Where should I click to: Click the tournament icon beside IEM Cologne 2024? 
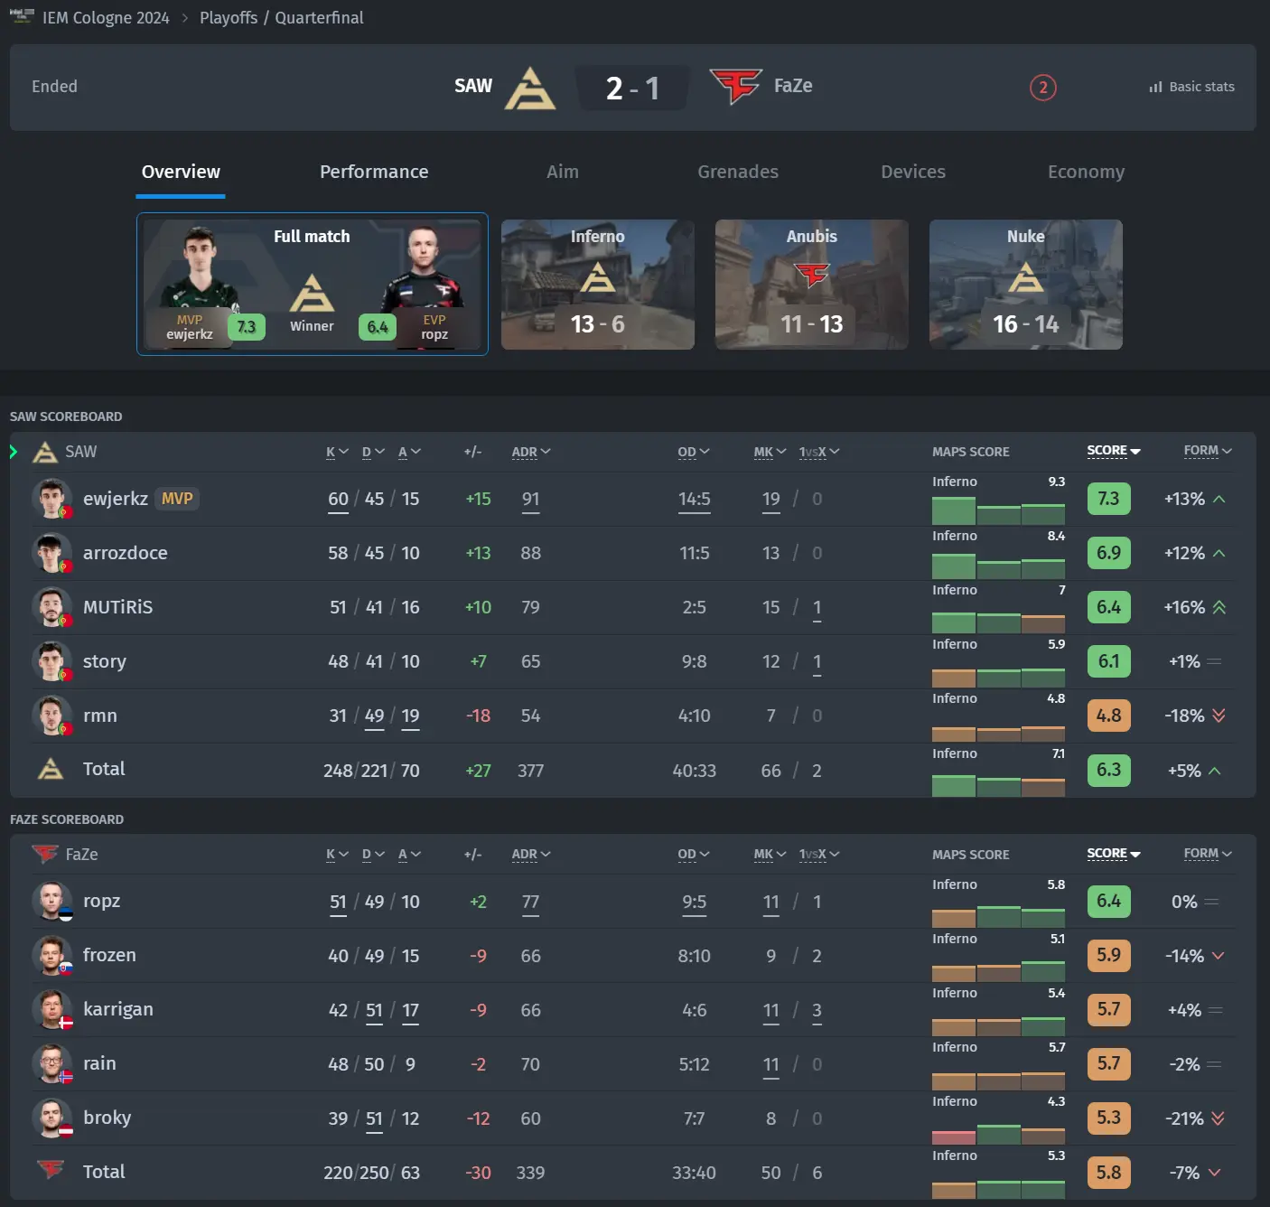pos(22,16)
